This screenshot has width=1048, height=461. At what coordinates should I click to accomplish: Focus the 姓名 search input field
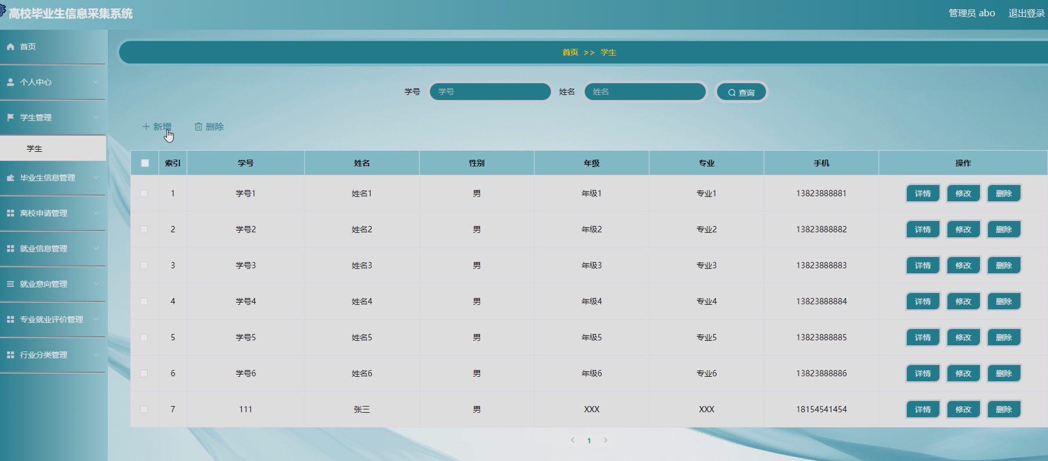645,92
